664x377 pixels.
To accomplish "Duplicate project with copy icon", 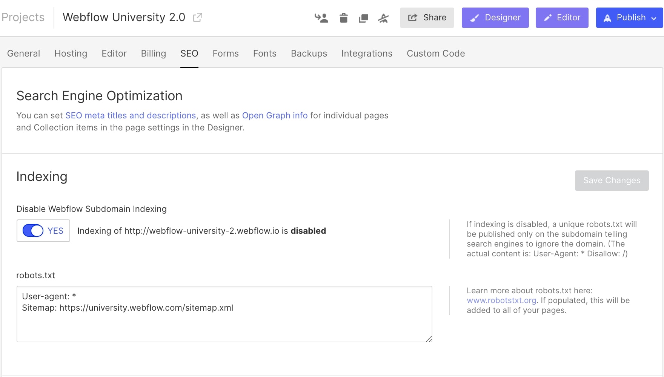I will 363,18.
